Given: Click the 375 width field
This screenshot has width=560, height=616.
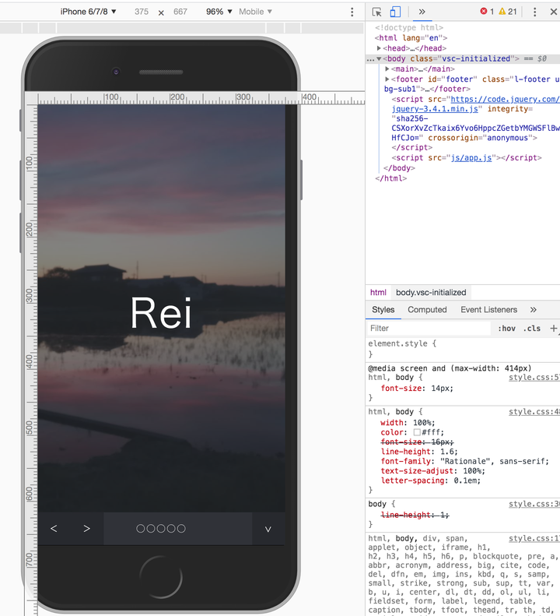Looking at the screenshot, I should point(142,12).
